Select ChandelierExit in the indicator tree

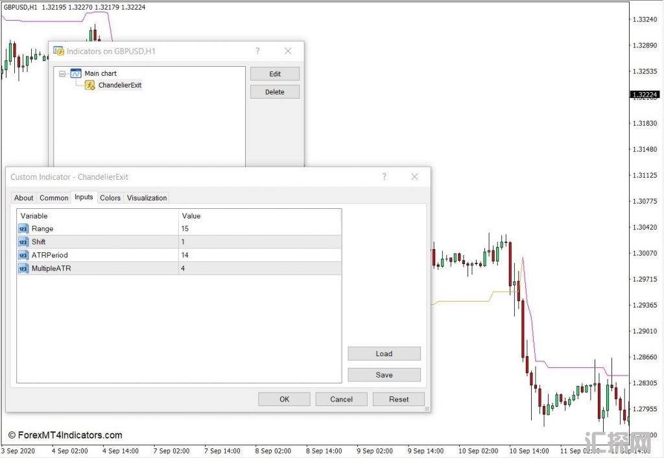tap(120, 85)
